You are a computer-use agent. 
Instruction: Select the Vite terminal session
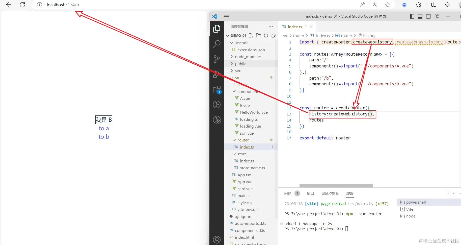click(x=429, y=209)
